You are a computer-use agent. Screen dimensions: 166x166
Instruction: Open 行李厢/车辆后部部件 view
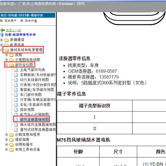click(x=38, y=100)
